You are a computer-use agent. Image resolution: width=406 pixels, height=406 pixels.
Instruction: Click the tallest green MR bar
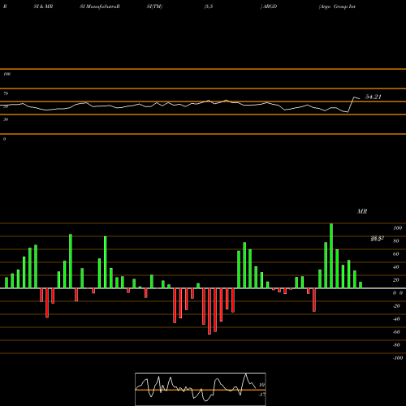pyautogui.click(x=331, y=256)
